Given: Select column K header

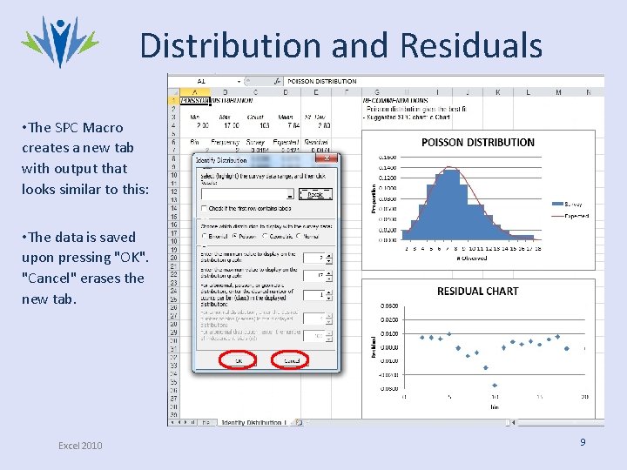Looking at the screenshot, I should [498, 92].
